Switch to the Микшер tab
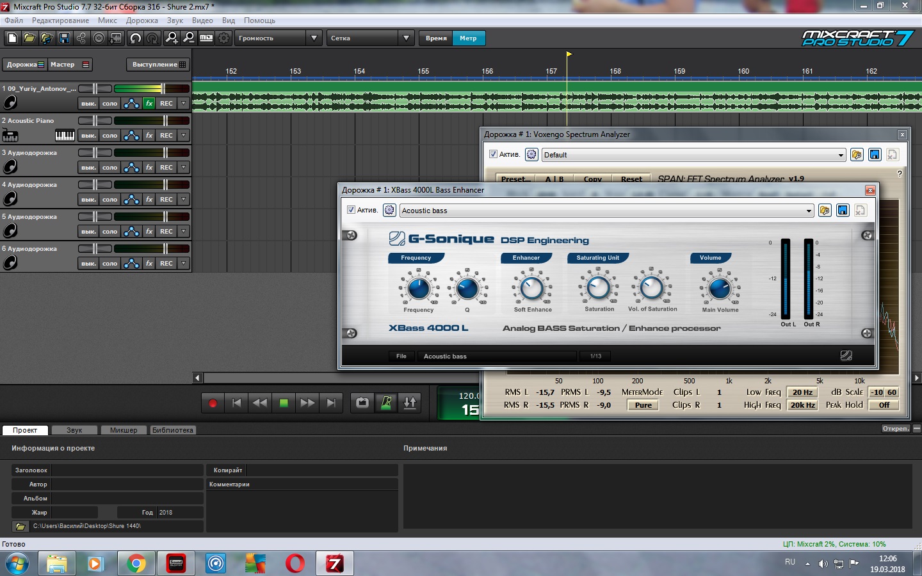 [x=124, y=430]
